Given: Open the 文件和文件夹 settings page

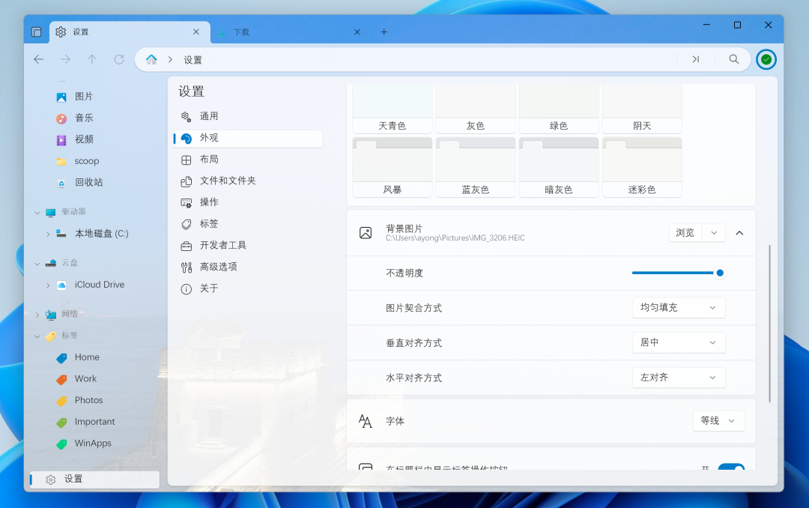Looking at the screenshot, I should [x=248, y=181].
